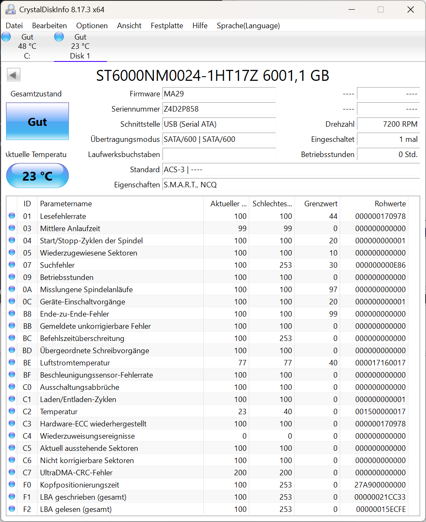Click raw value 001500000017 of Temperatur
The height and width of the screenshot is (522, 426).
(381, 411)
